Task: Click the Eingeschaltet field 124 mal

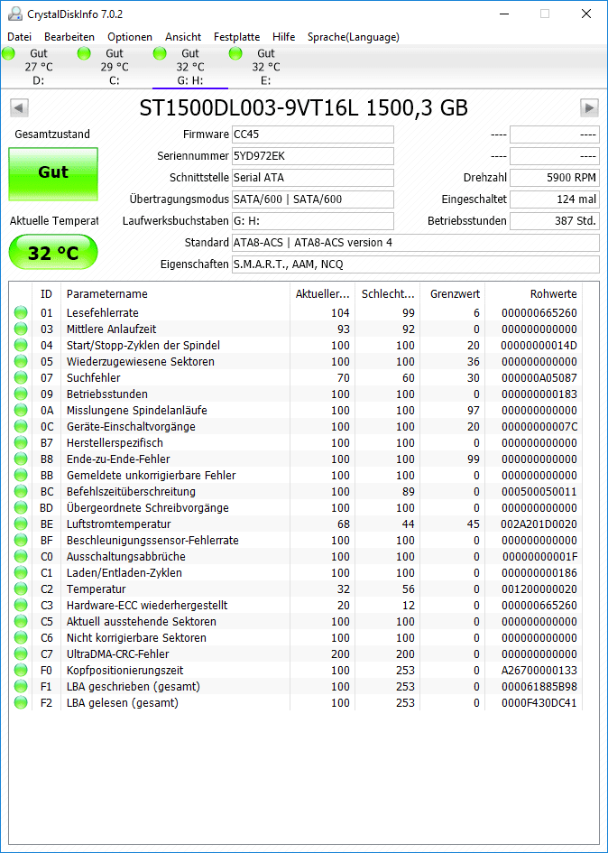Action: click(555, 199)
